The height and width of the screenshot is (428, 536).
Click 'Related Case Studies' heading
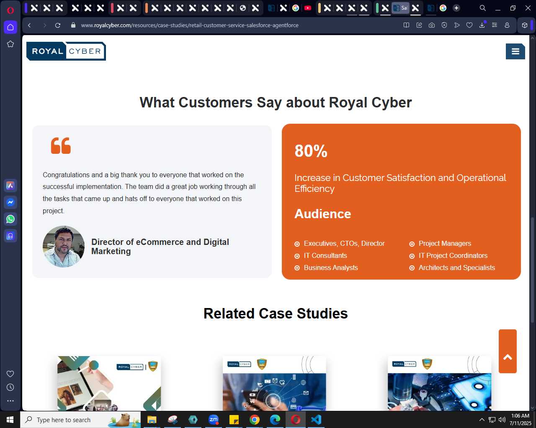[x=276, y=313]
